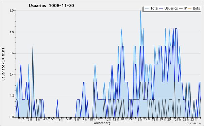Click the 21 h x-axis label
This screenshot has height=126, width=204.
pyautogui.click(x=178, y=119)
